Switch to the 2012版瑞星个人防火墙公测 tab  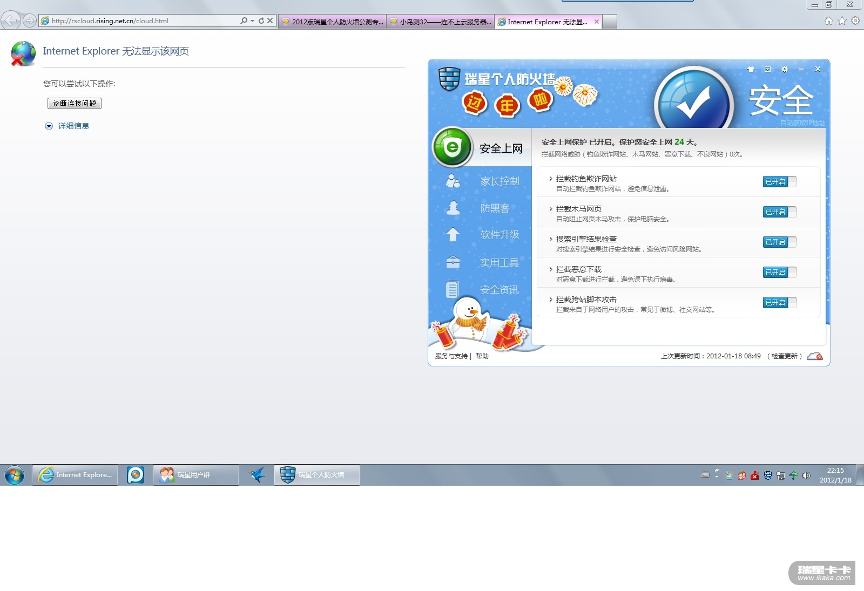click(332, 22)
